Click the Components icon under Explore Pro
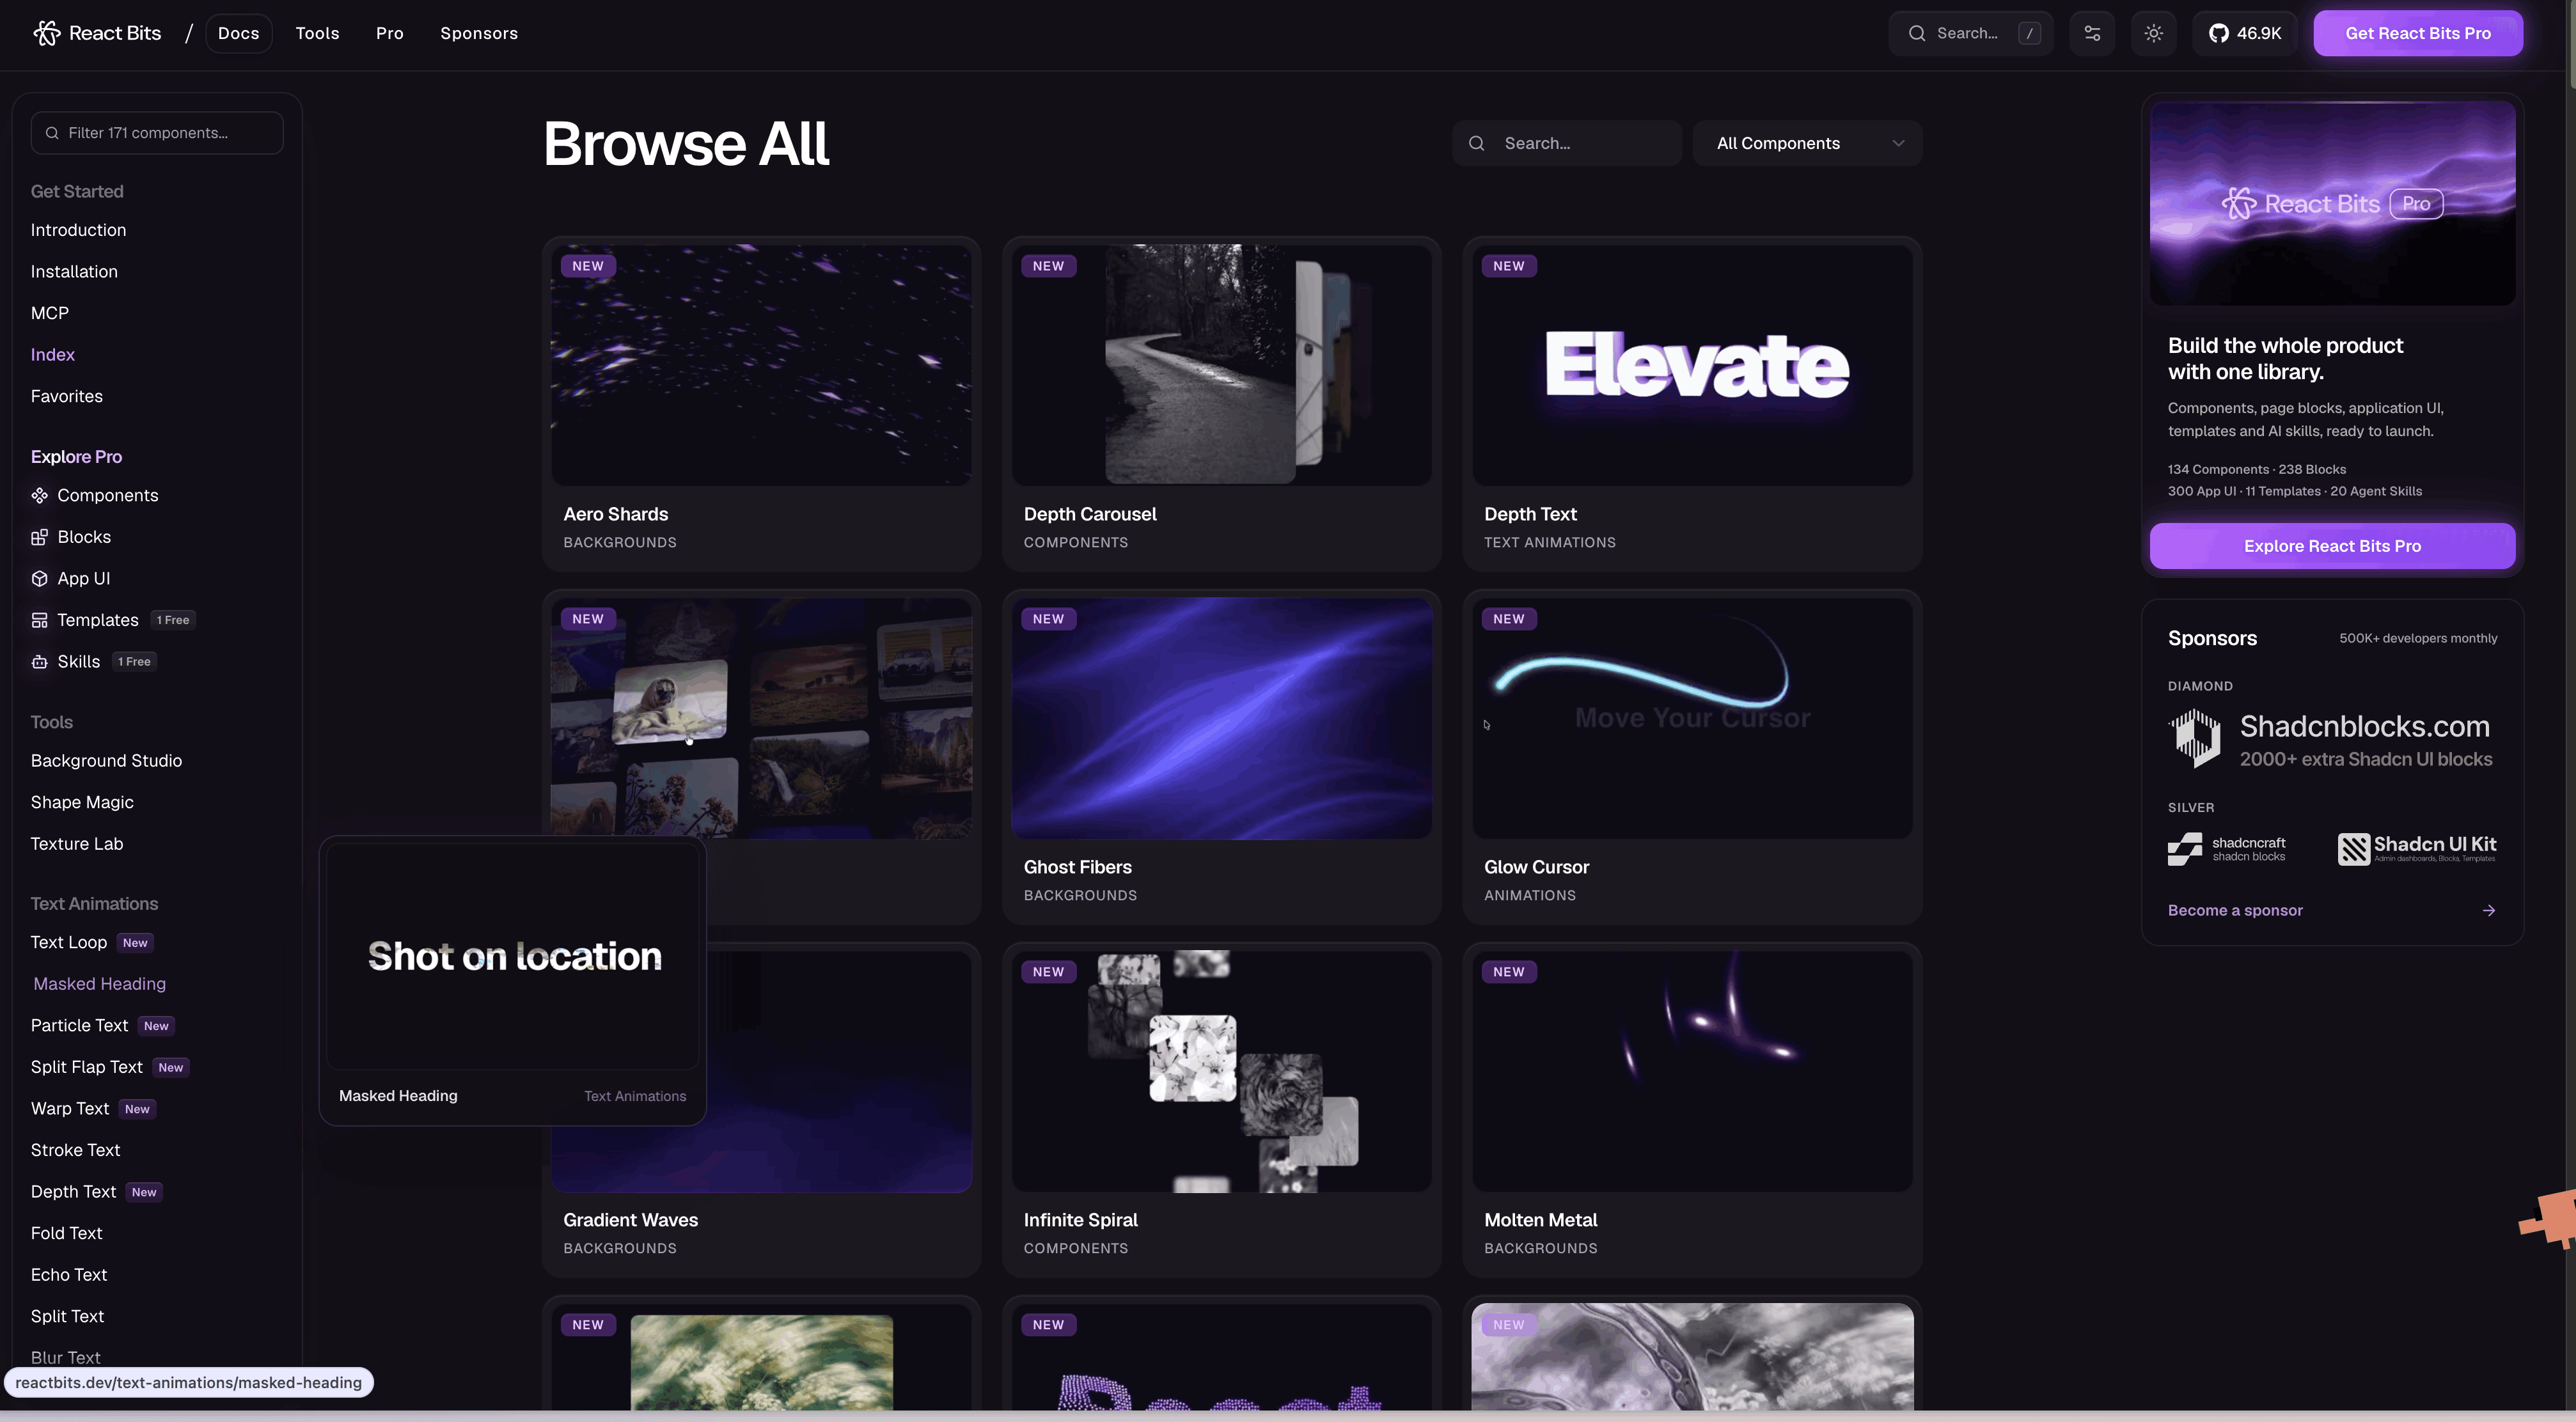Viewport: 2576px width, 1422px height. click(39, 495)
